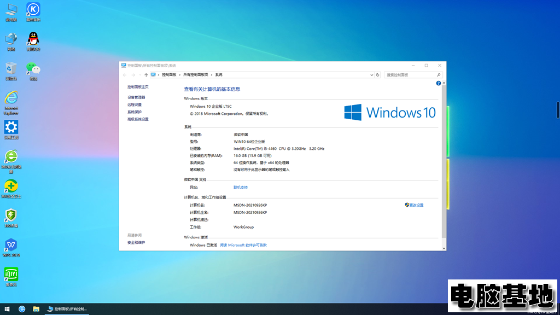The width and height of the screenshot is (560, 315).
Task: Click the search magnifier icon
Action: coord(439,75)
